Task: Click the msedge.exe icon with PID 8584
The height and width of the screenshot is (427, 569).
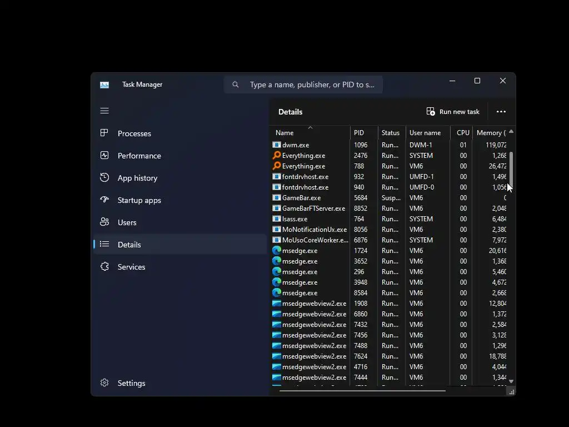Action: (x=277, y=292)
